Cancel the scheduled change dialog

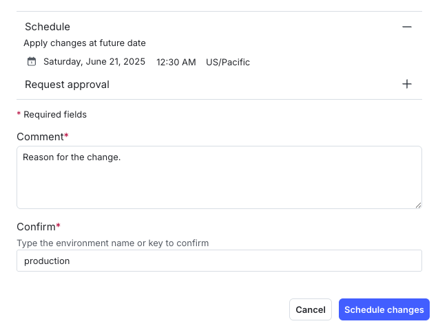click(x=310, y=309)
